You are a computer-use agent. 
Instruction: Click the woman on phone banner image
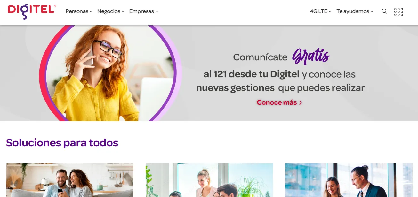pos(110,73)
